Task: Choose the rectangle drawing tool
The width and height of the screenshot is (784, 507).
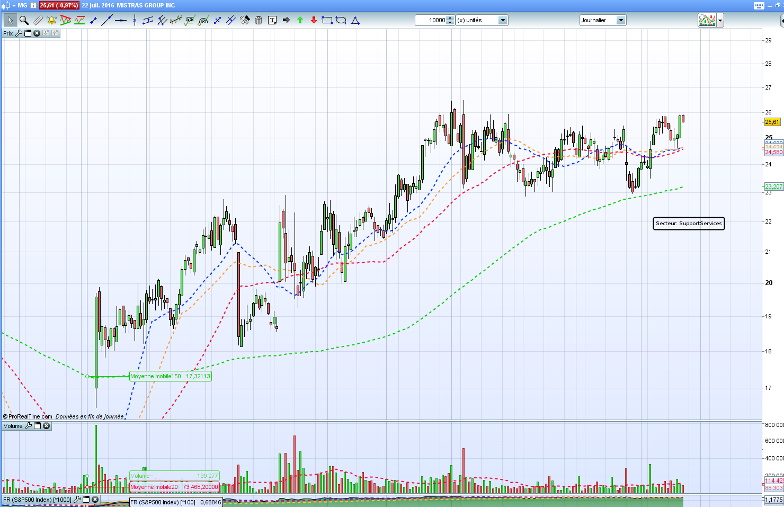Action: pyautogui.click(x=327, y=20)
